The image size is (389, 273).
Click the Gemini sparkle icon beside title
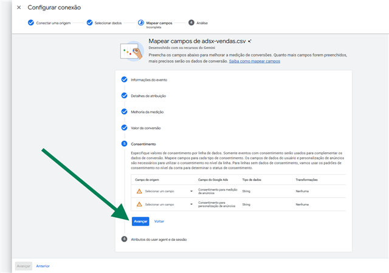point(250,41)
